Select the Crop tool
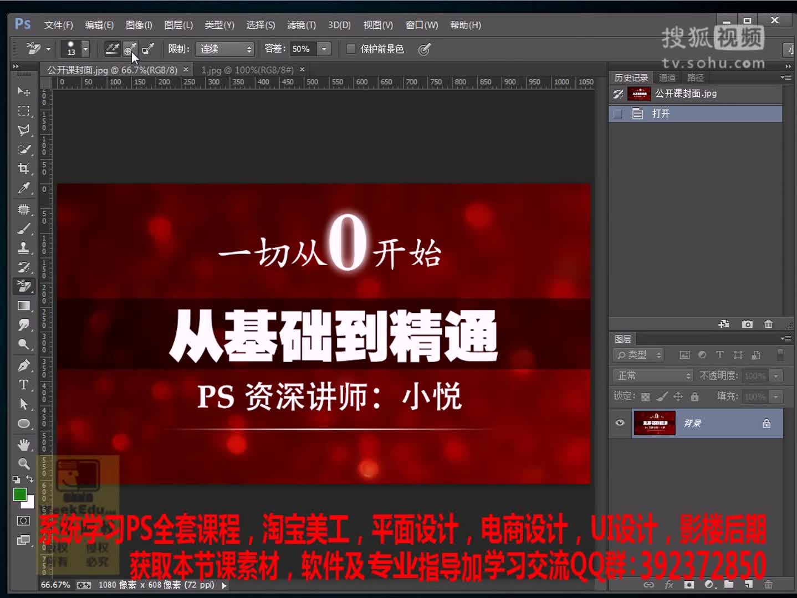 [x=23, y=168]
